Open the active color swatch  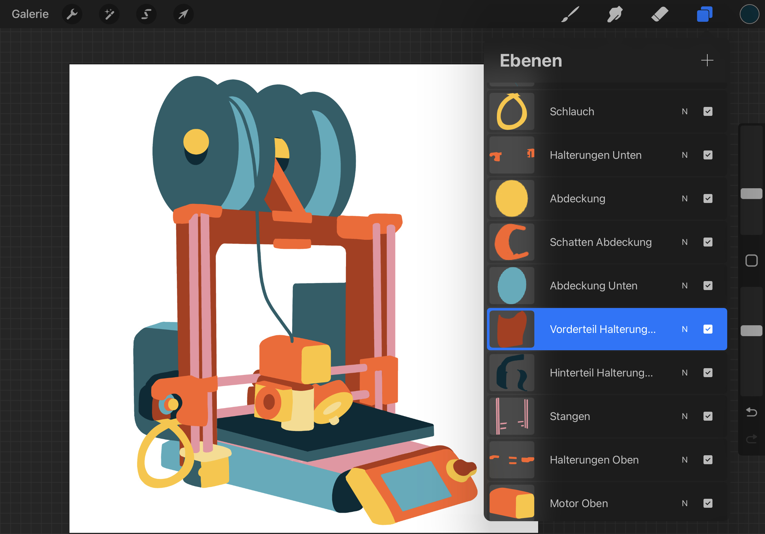[x=749, y=14]
